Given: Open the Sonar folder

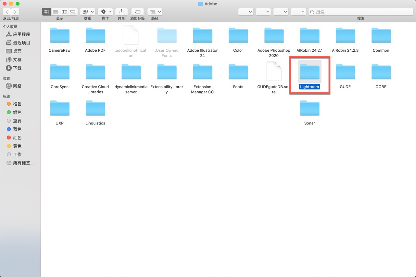Looking at the screenshot, I should pos(309,109).
